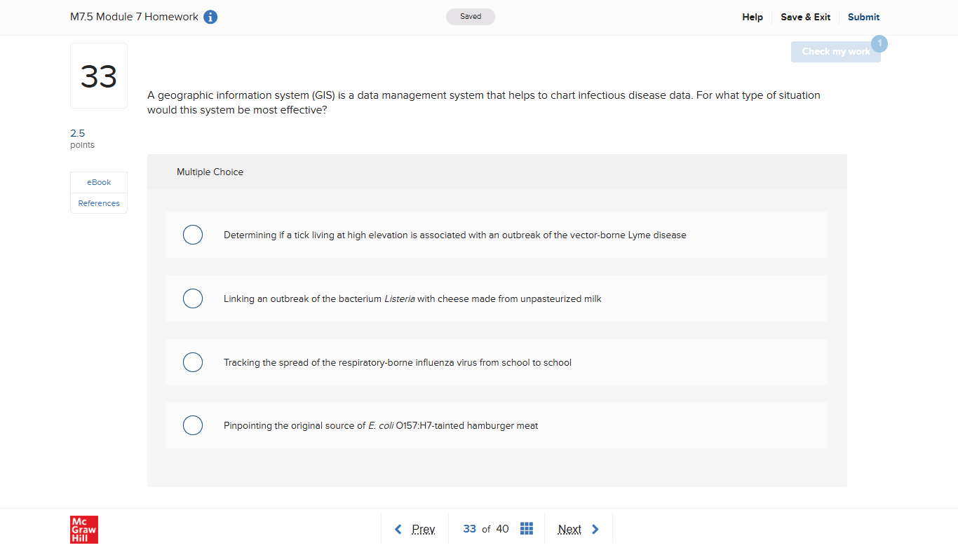Click the right chevron beside Next
The height and width of the screenshot is (550, 958).
pos(595,528)
